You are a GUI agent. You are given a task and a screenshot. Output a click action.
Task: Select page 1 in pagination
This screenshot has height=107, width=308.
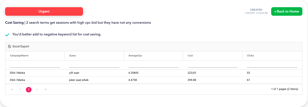[x=29, y=90]
